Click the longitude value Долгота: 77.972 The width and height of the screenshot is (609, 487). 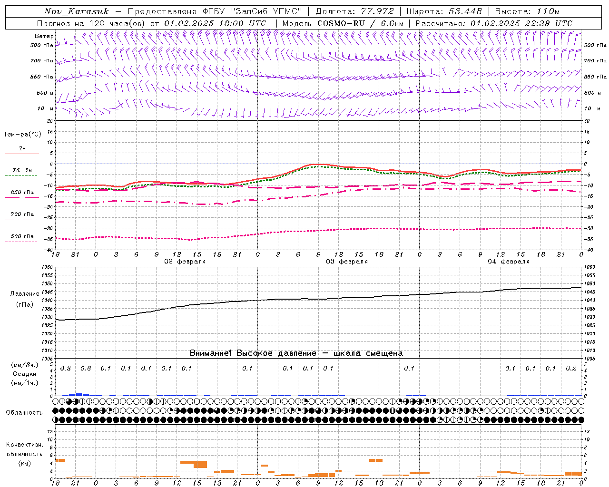coord(354,11)
